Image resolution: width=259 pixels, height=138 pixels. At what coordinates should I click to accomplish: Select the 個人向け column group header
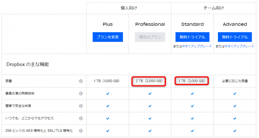tap(129, 8)
